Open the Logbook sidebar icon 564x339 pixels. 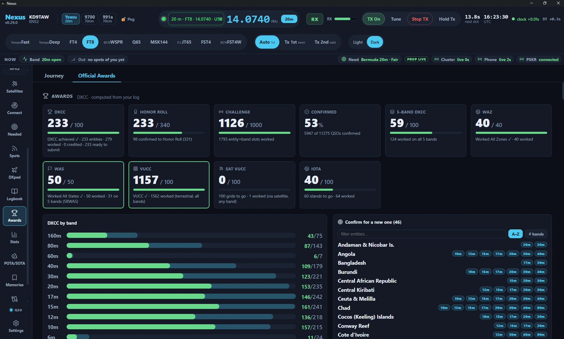pyautogui.click(x=14, y=195)
